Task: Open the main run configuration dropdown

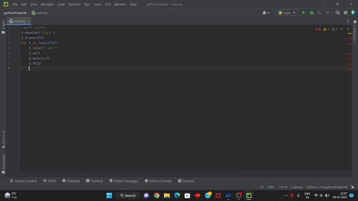Action: pos(287,13)
